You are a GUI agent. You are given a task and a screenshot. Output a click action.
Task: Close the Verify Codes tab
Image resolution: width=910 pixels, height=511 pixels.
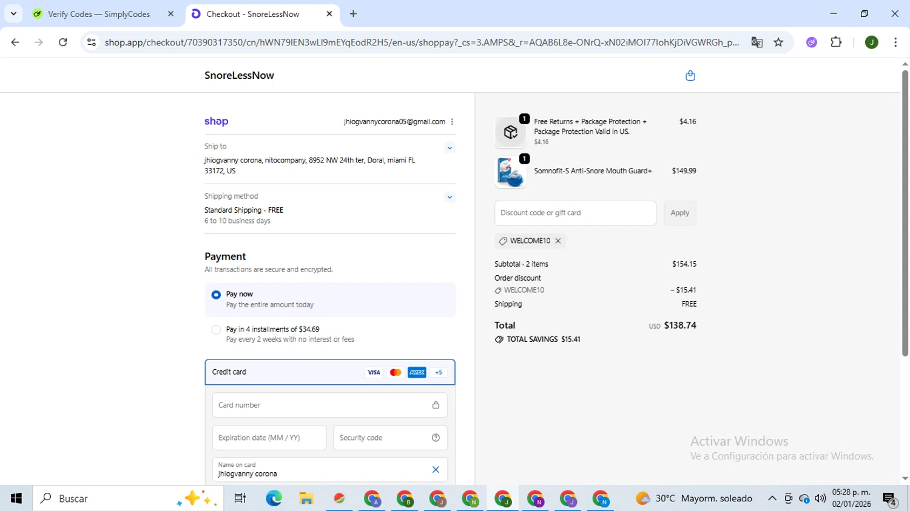click(170, 14)
